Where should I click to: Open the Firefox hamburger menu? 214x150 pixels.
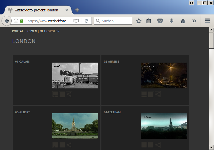click(207, 21)
